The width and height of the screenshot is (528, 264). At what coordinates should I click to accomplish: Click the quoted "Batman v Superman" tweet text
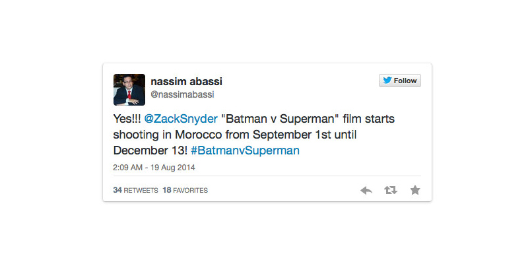tap(282, 119)
